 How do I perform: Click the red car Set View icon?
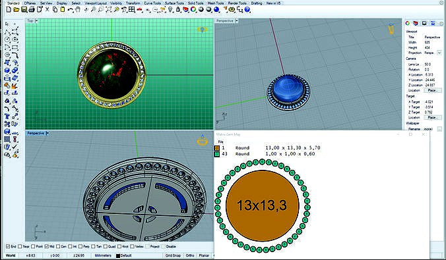click(139, 10)
